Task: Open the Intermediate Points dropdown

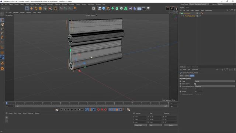Action: click(x=215, y=86)
